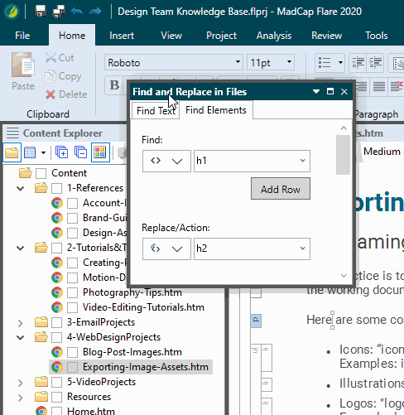Toggle Bold formatting
This screenshot has height=415, width=404.
pos(114,85)
